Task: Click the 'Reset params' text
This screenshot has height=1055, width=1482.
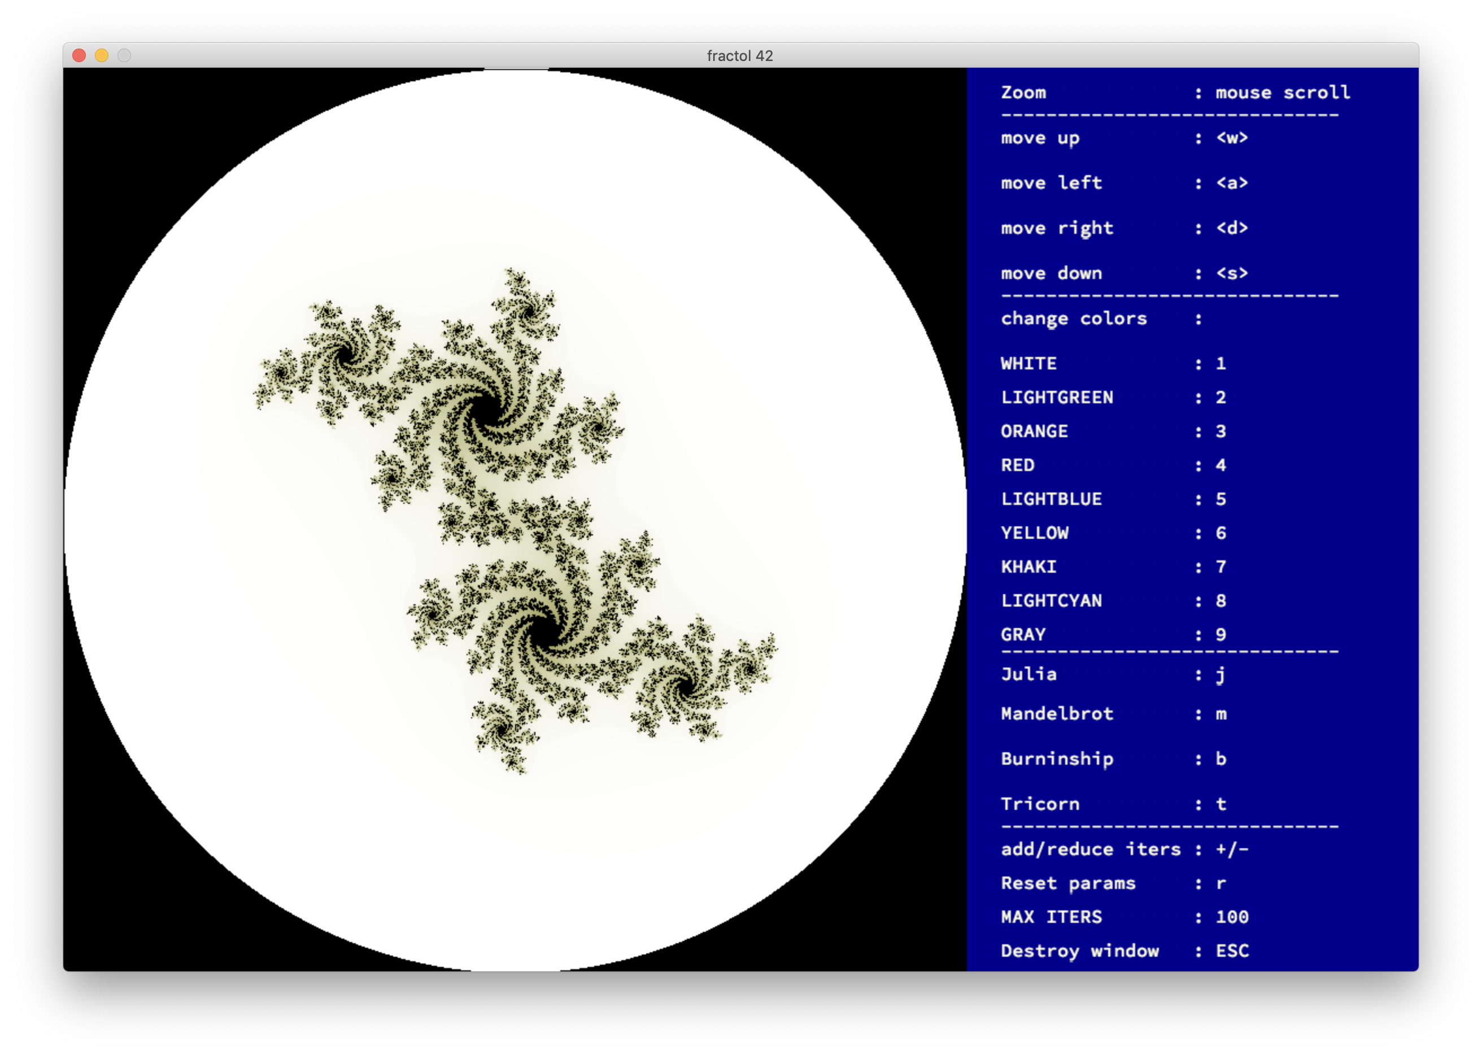Action: coord(1067,883)
